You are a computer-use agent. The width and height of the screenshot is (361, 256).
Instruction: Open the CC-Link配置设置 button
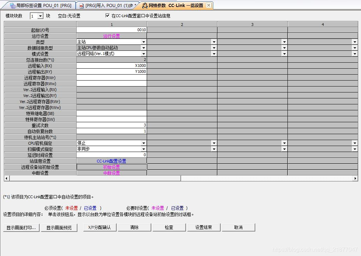pos(112,161)
